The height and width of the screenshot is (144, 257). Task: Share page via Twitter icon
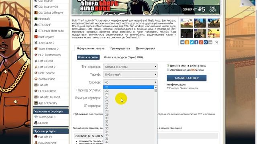[x=192, y=42]
